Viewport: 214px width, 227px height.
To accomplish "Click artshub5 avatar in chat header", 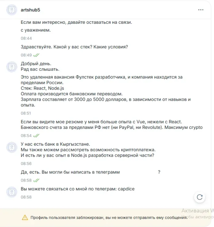I will pyautogui.click(x=12, y=10).
